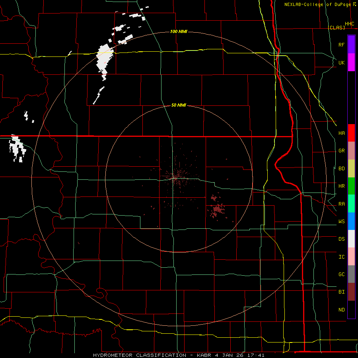Click the RF legend label

click(x=341, y=45)
